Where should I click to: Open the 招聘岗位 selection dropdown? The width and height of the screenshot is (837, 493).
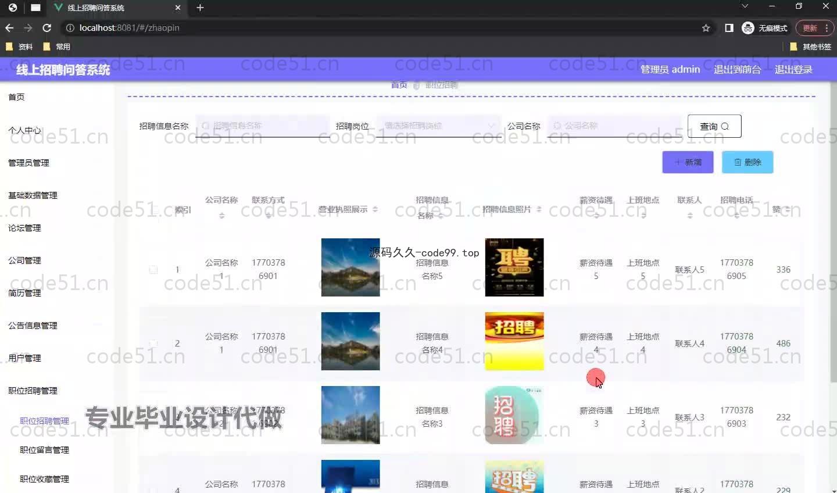point(438,126)
